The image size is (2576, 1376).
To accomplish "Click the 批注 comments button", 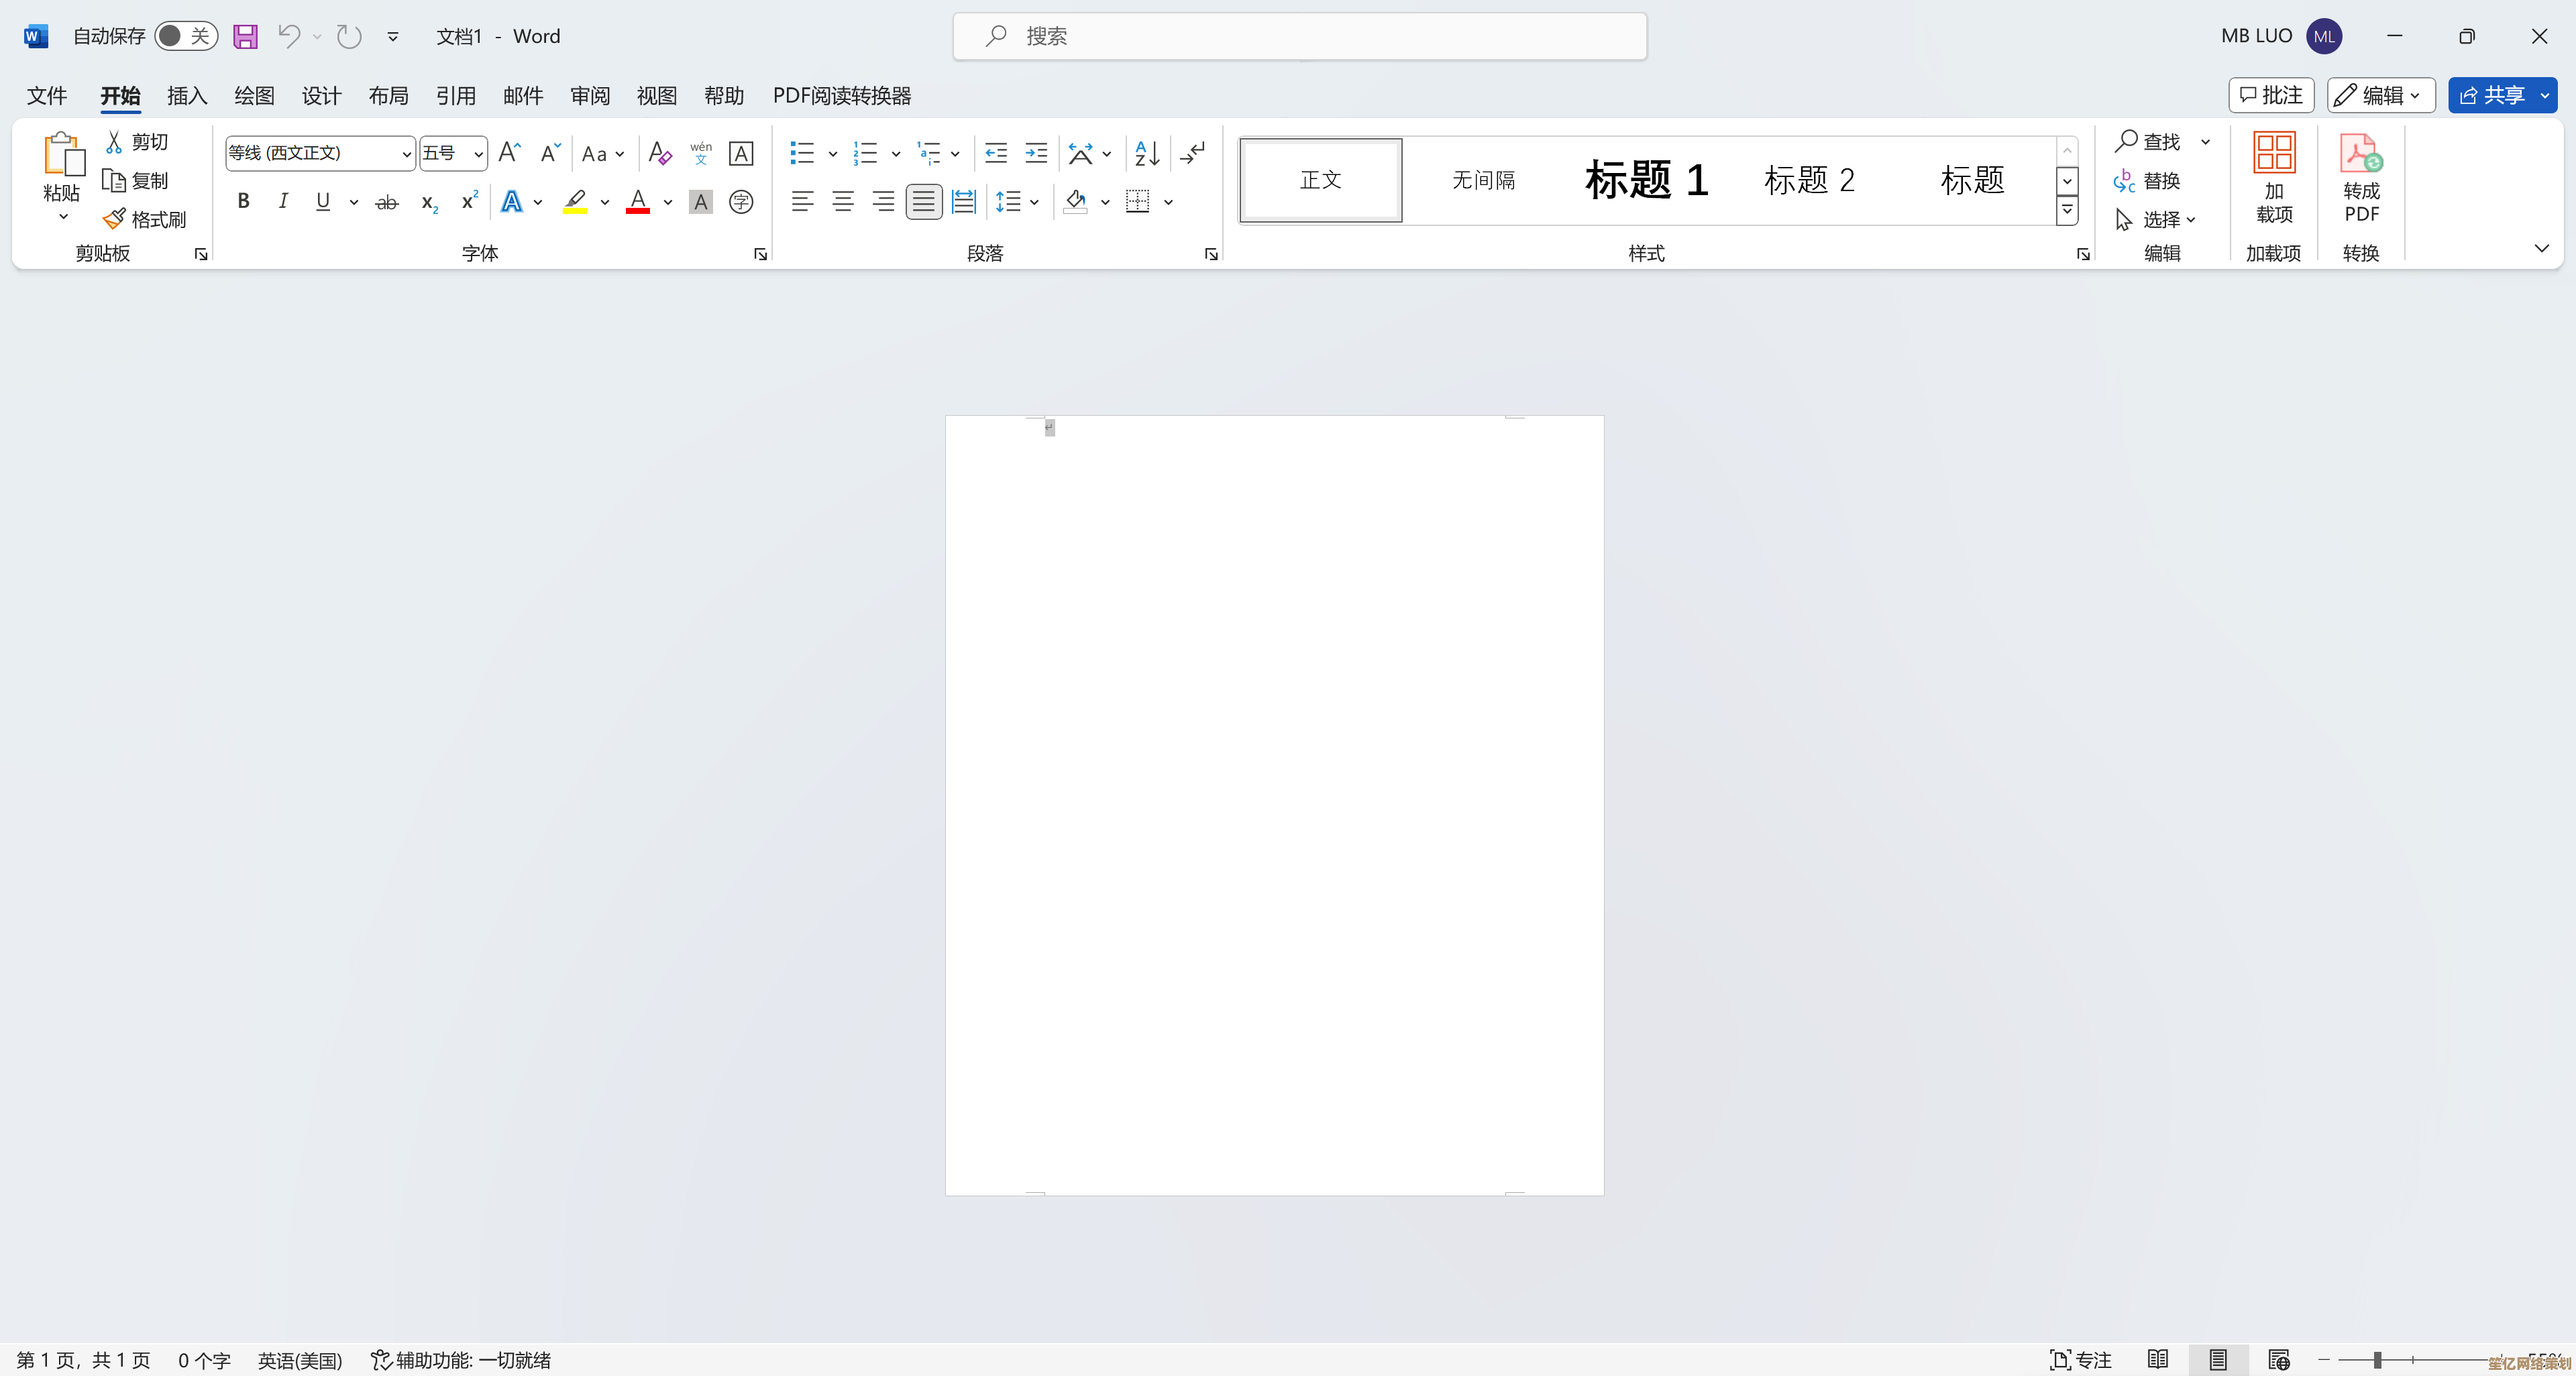I will [2270, 96].
